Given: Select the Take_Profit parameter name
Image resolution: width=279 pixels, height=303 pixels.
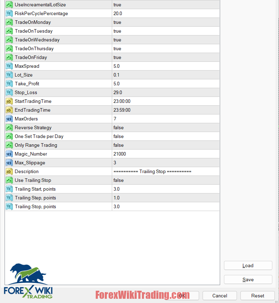Looking at the screenshot, I should coord(27,84).
